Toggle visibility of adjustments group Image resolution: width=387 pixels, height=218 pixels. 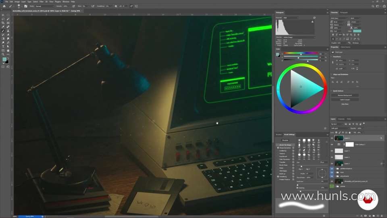coord(332,176)
